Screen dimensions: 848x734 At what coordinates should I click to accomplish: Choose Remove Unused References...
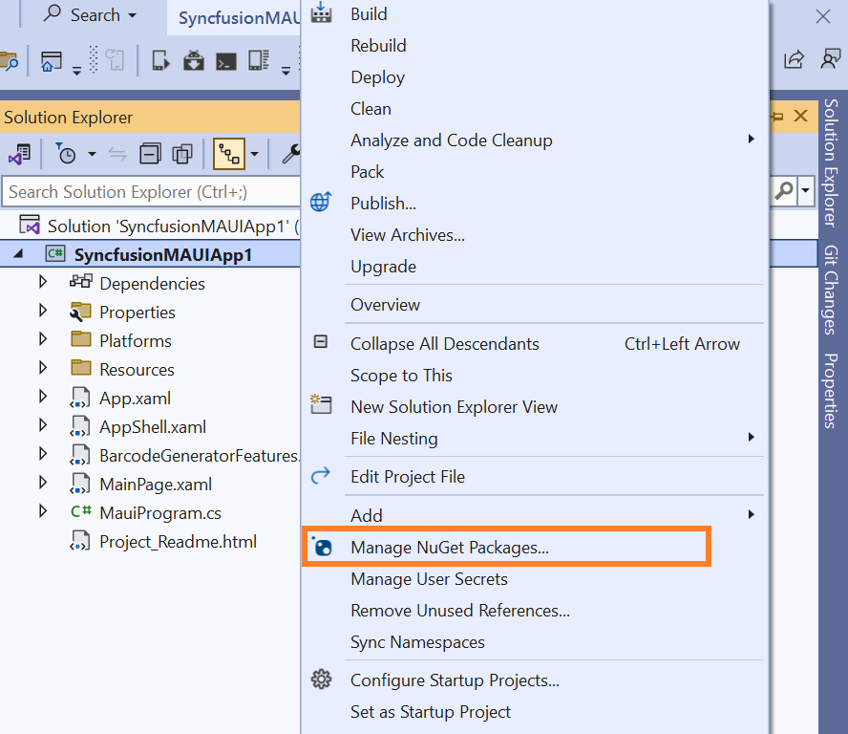(535, 610)
